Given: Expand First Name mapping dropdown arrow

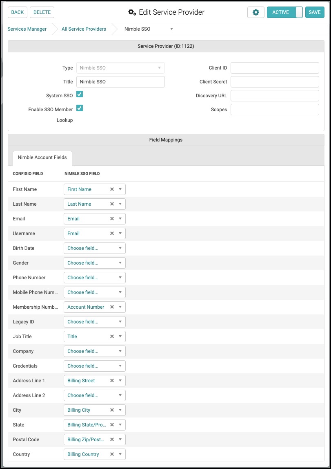Looking at the screenshot, I should pos(120,189).
